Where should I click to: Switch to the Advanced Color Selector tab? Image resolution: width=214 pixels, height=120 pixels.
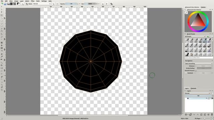pos(192,7)
